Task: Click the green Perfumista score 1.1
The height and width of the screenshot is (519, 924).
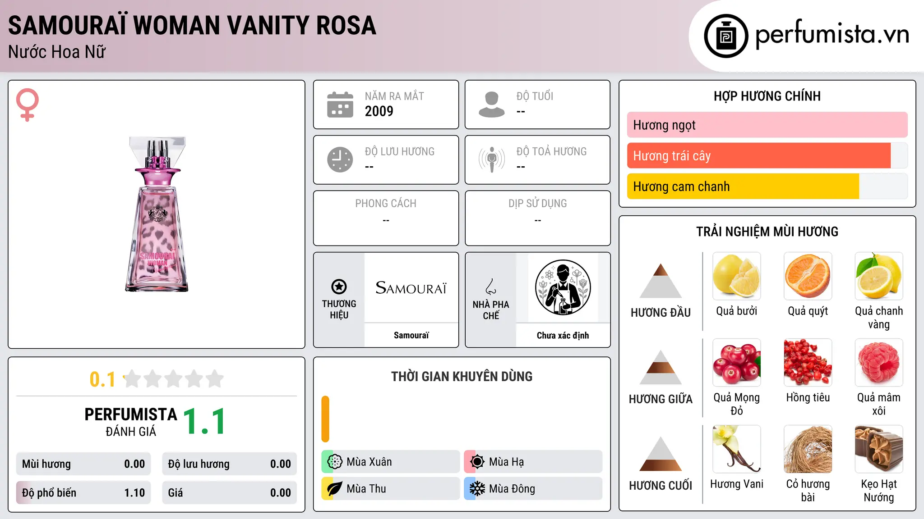Action: coord(205,422)
